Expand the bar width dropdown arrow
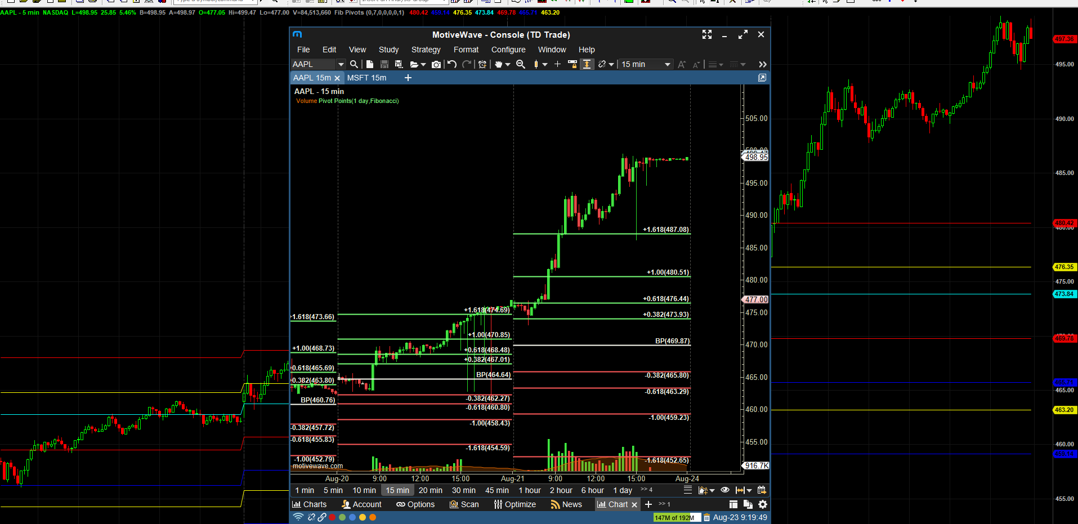Viewport: 1078px width, 524px height. 749,491
